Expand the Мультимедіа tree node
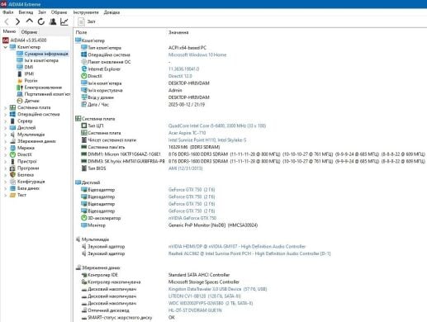The image size is (427, 322). [5, 135]
